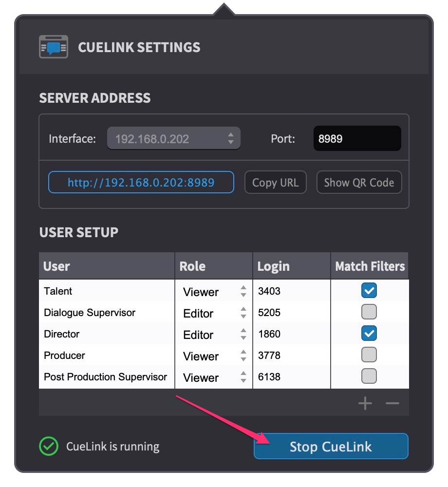Image resolution: width=448 pixels, height=487 pixels.
Task: Change Role for Post Production Supervisor
Action: pos(214,377)
